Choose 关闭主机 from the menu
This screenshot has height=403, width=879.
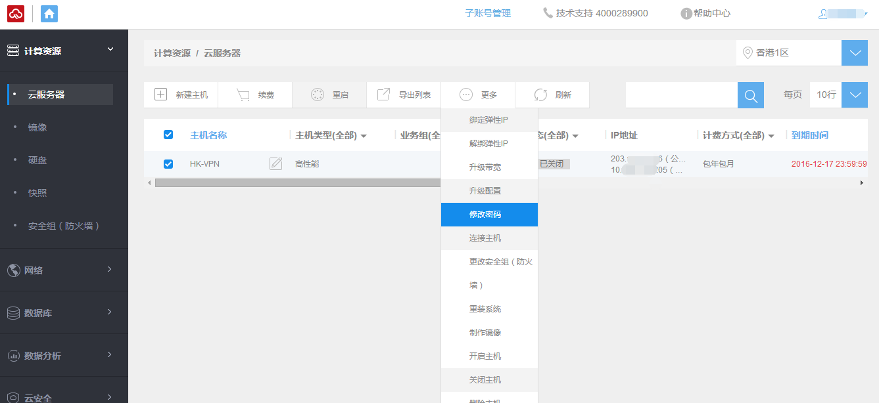(x=489, y=380)
